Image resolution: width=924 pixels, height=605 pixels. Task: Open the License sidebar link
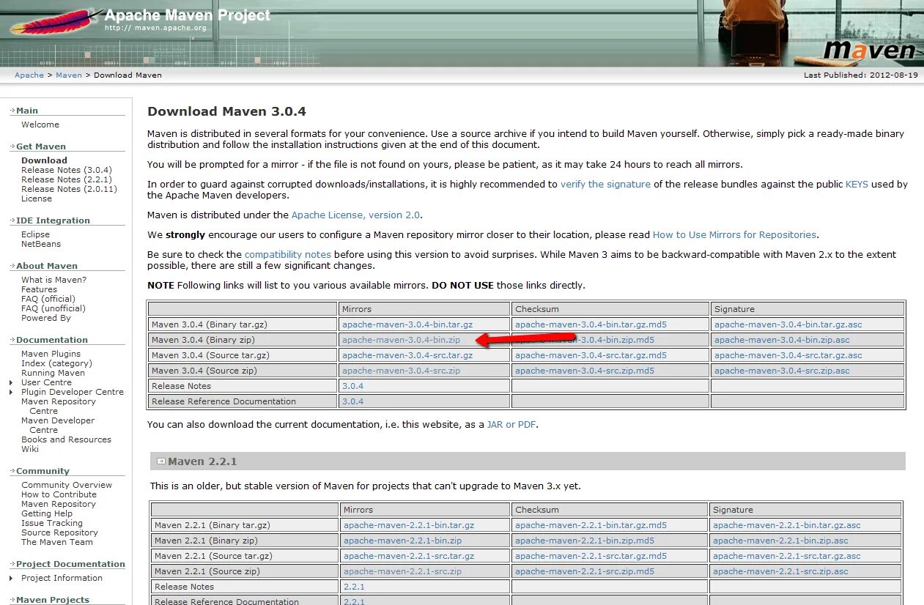tap(37, 198)
